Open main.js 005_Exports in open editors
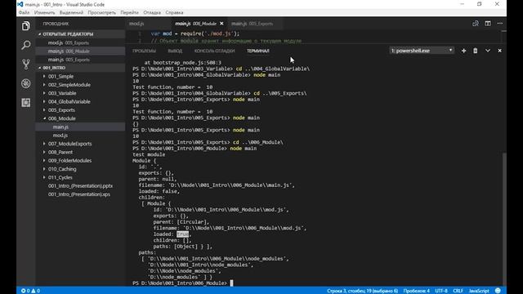523x294 pixels. 80,60
